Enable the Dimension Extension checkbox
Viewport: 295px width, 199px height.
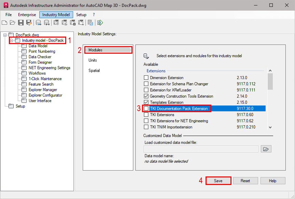coord(146,78)
